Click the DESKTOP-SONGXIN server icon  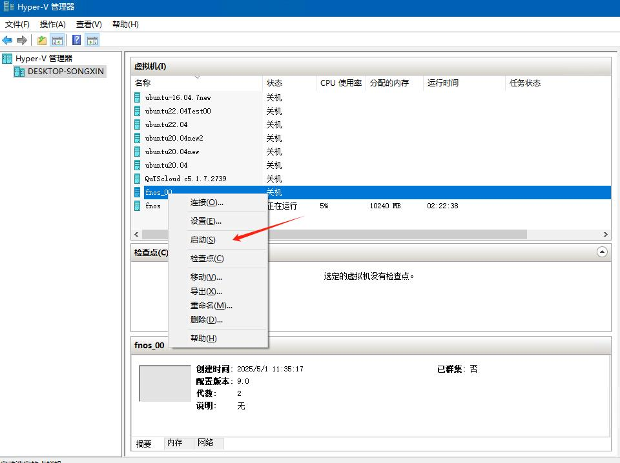(19, 72)
